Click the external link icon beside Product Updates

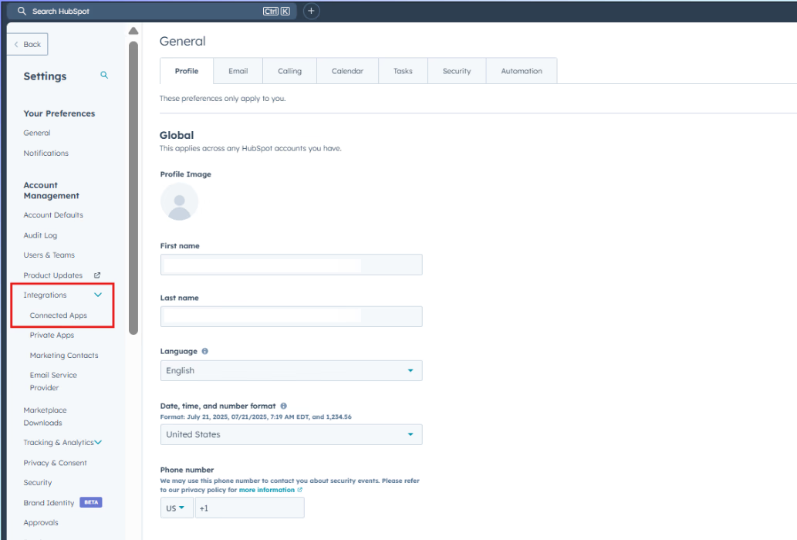pos(96,275)
